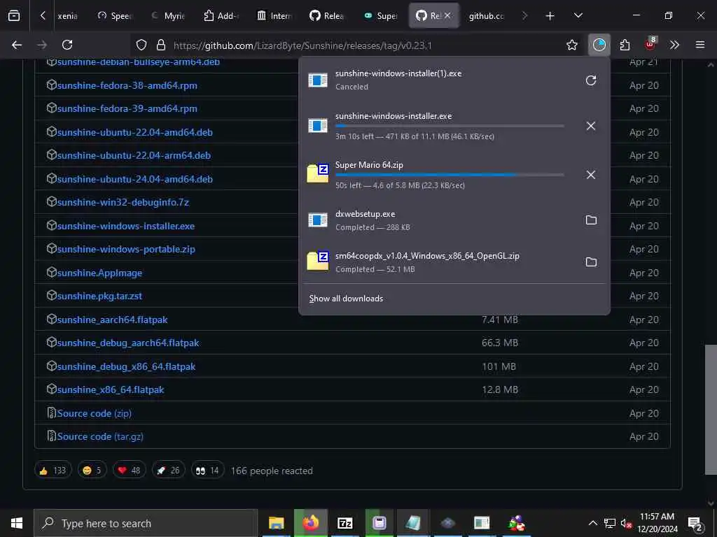Go back one page

tap(17, 45)
